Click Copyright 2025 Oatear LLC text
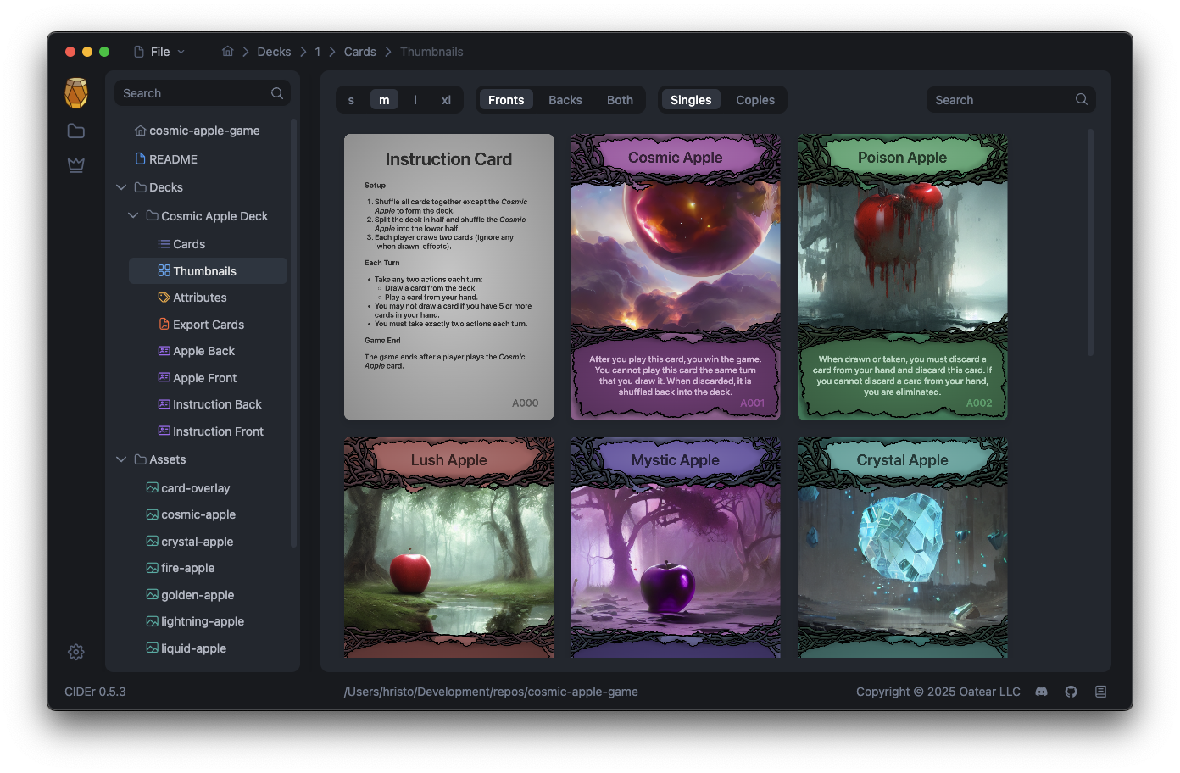The width and height of the screenshot is (1180, 773). click(x=938, y=692)
